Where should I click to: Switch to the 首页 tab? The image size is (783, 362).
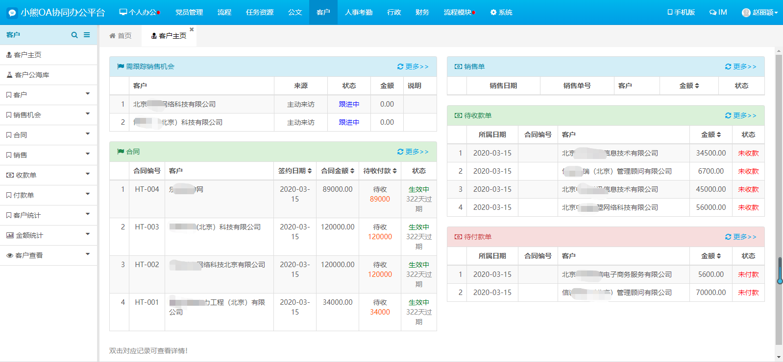coord(121,36)
